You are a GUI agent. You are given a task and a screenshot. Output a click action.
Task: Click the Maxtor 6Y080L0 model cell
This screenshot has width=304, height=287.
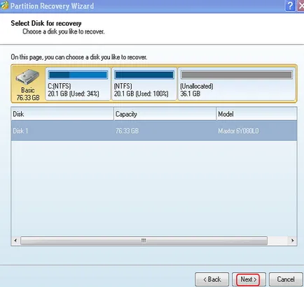238,131
